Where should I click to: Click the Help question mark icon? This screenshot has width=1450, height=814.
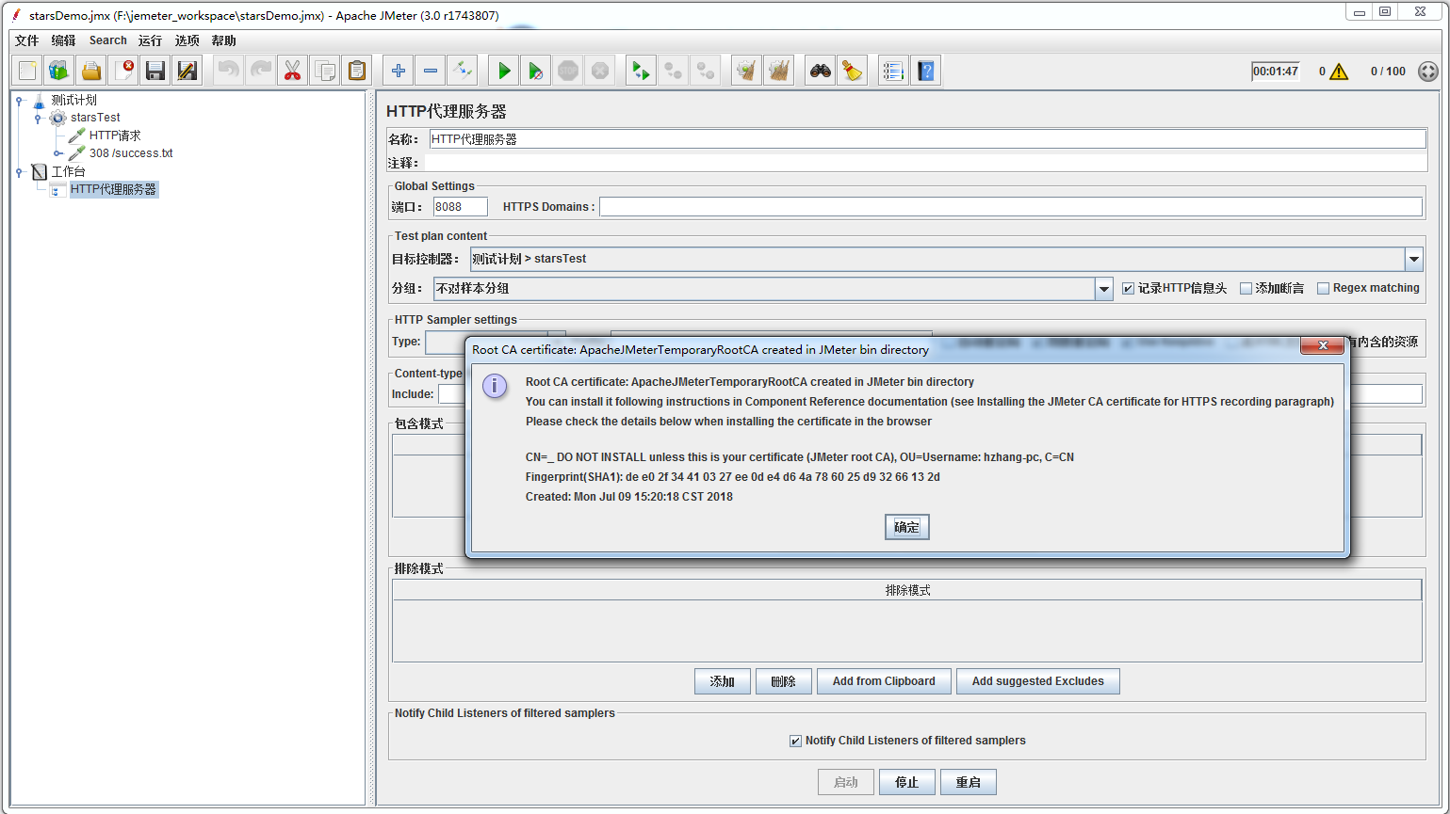(925, 71)
